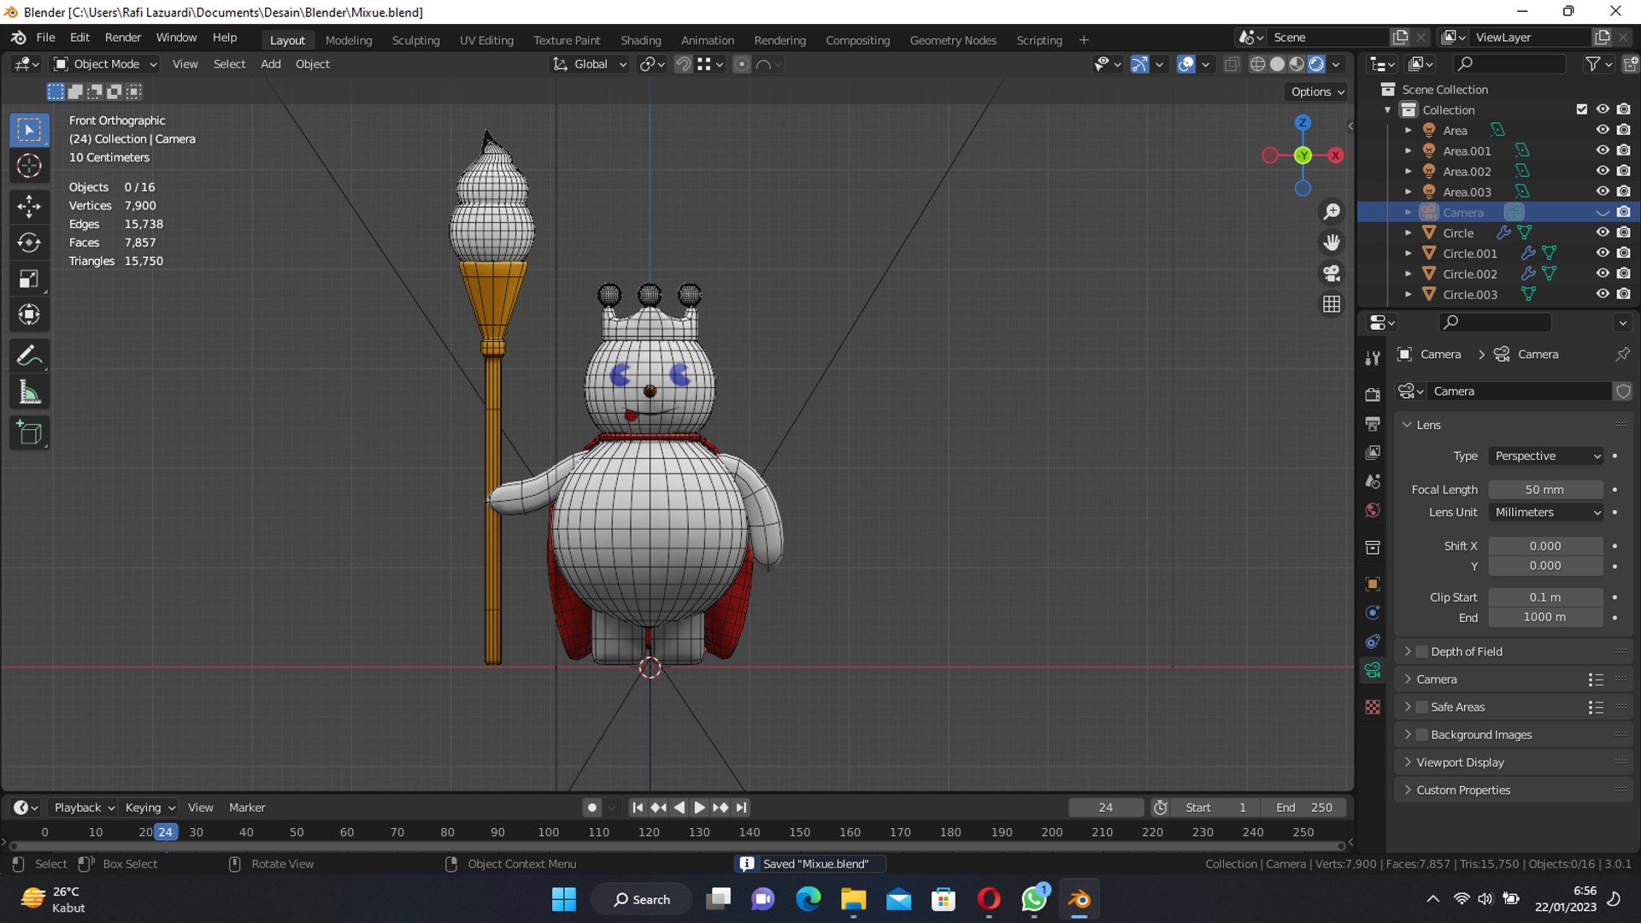Open World properties tab icon
Viewport: 1641px width, 923px height.
coord(1373,510)
